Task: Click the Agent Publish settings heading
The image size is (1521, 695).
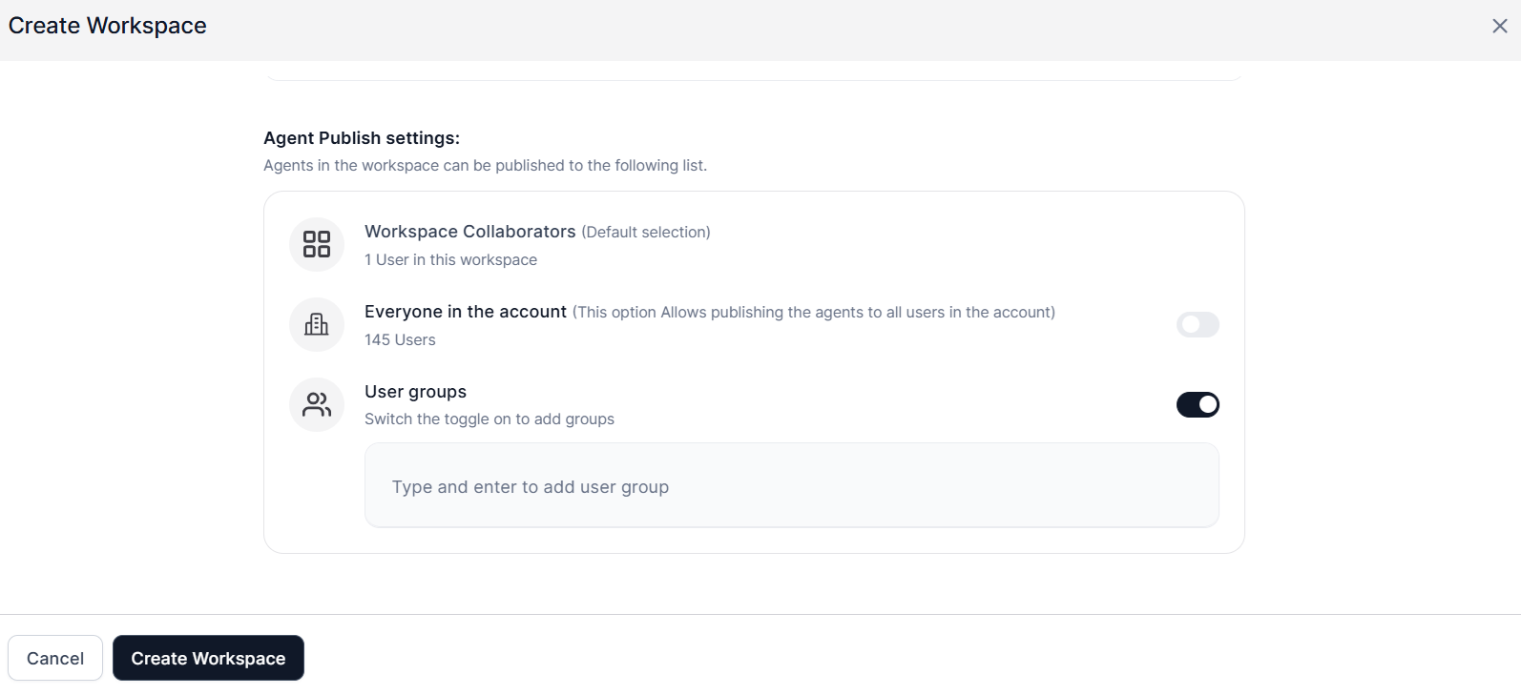Action: tap(362, 138)
